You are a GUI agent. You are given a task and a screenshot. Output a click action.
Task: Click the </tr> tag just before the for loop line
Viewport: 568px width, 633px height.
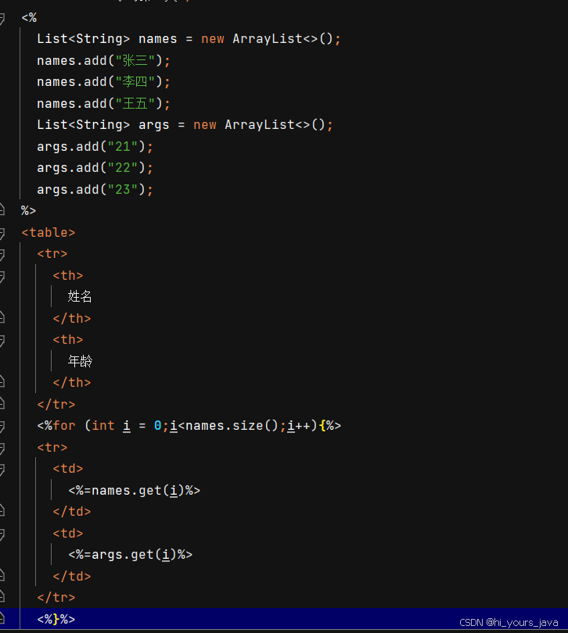pos(56,405)
